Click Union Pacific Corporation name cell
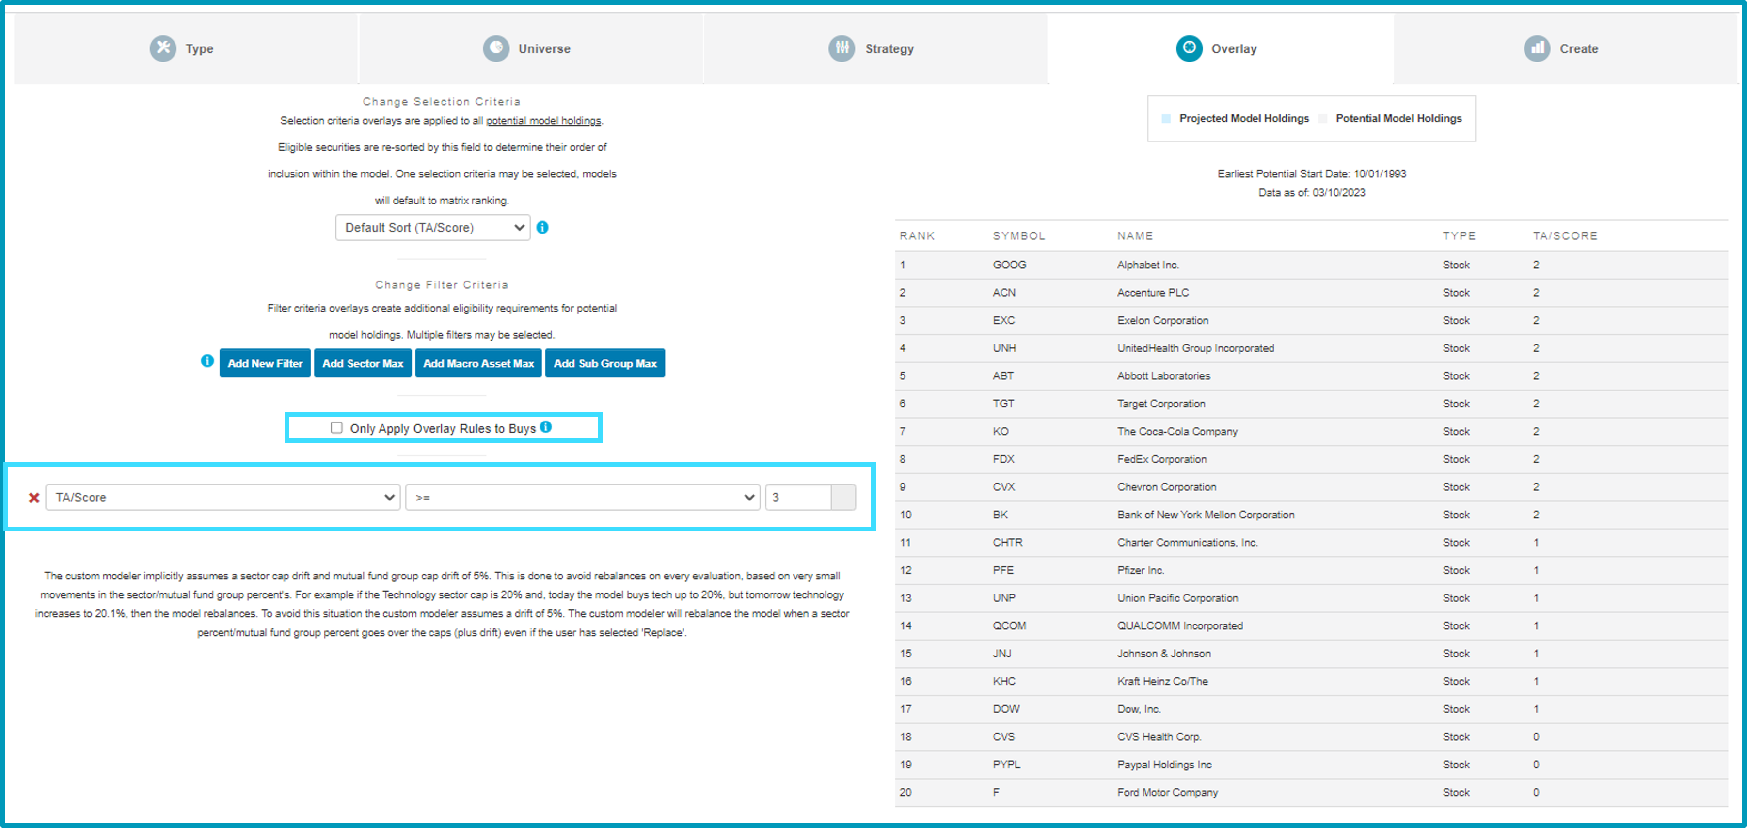 1177,598
